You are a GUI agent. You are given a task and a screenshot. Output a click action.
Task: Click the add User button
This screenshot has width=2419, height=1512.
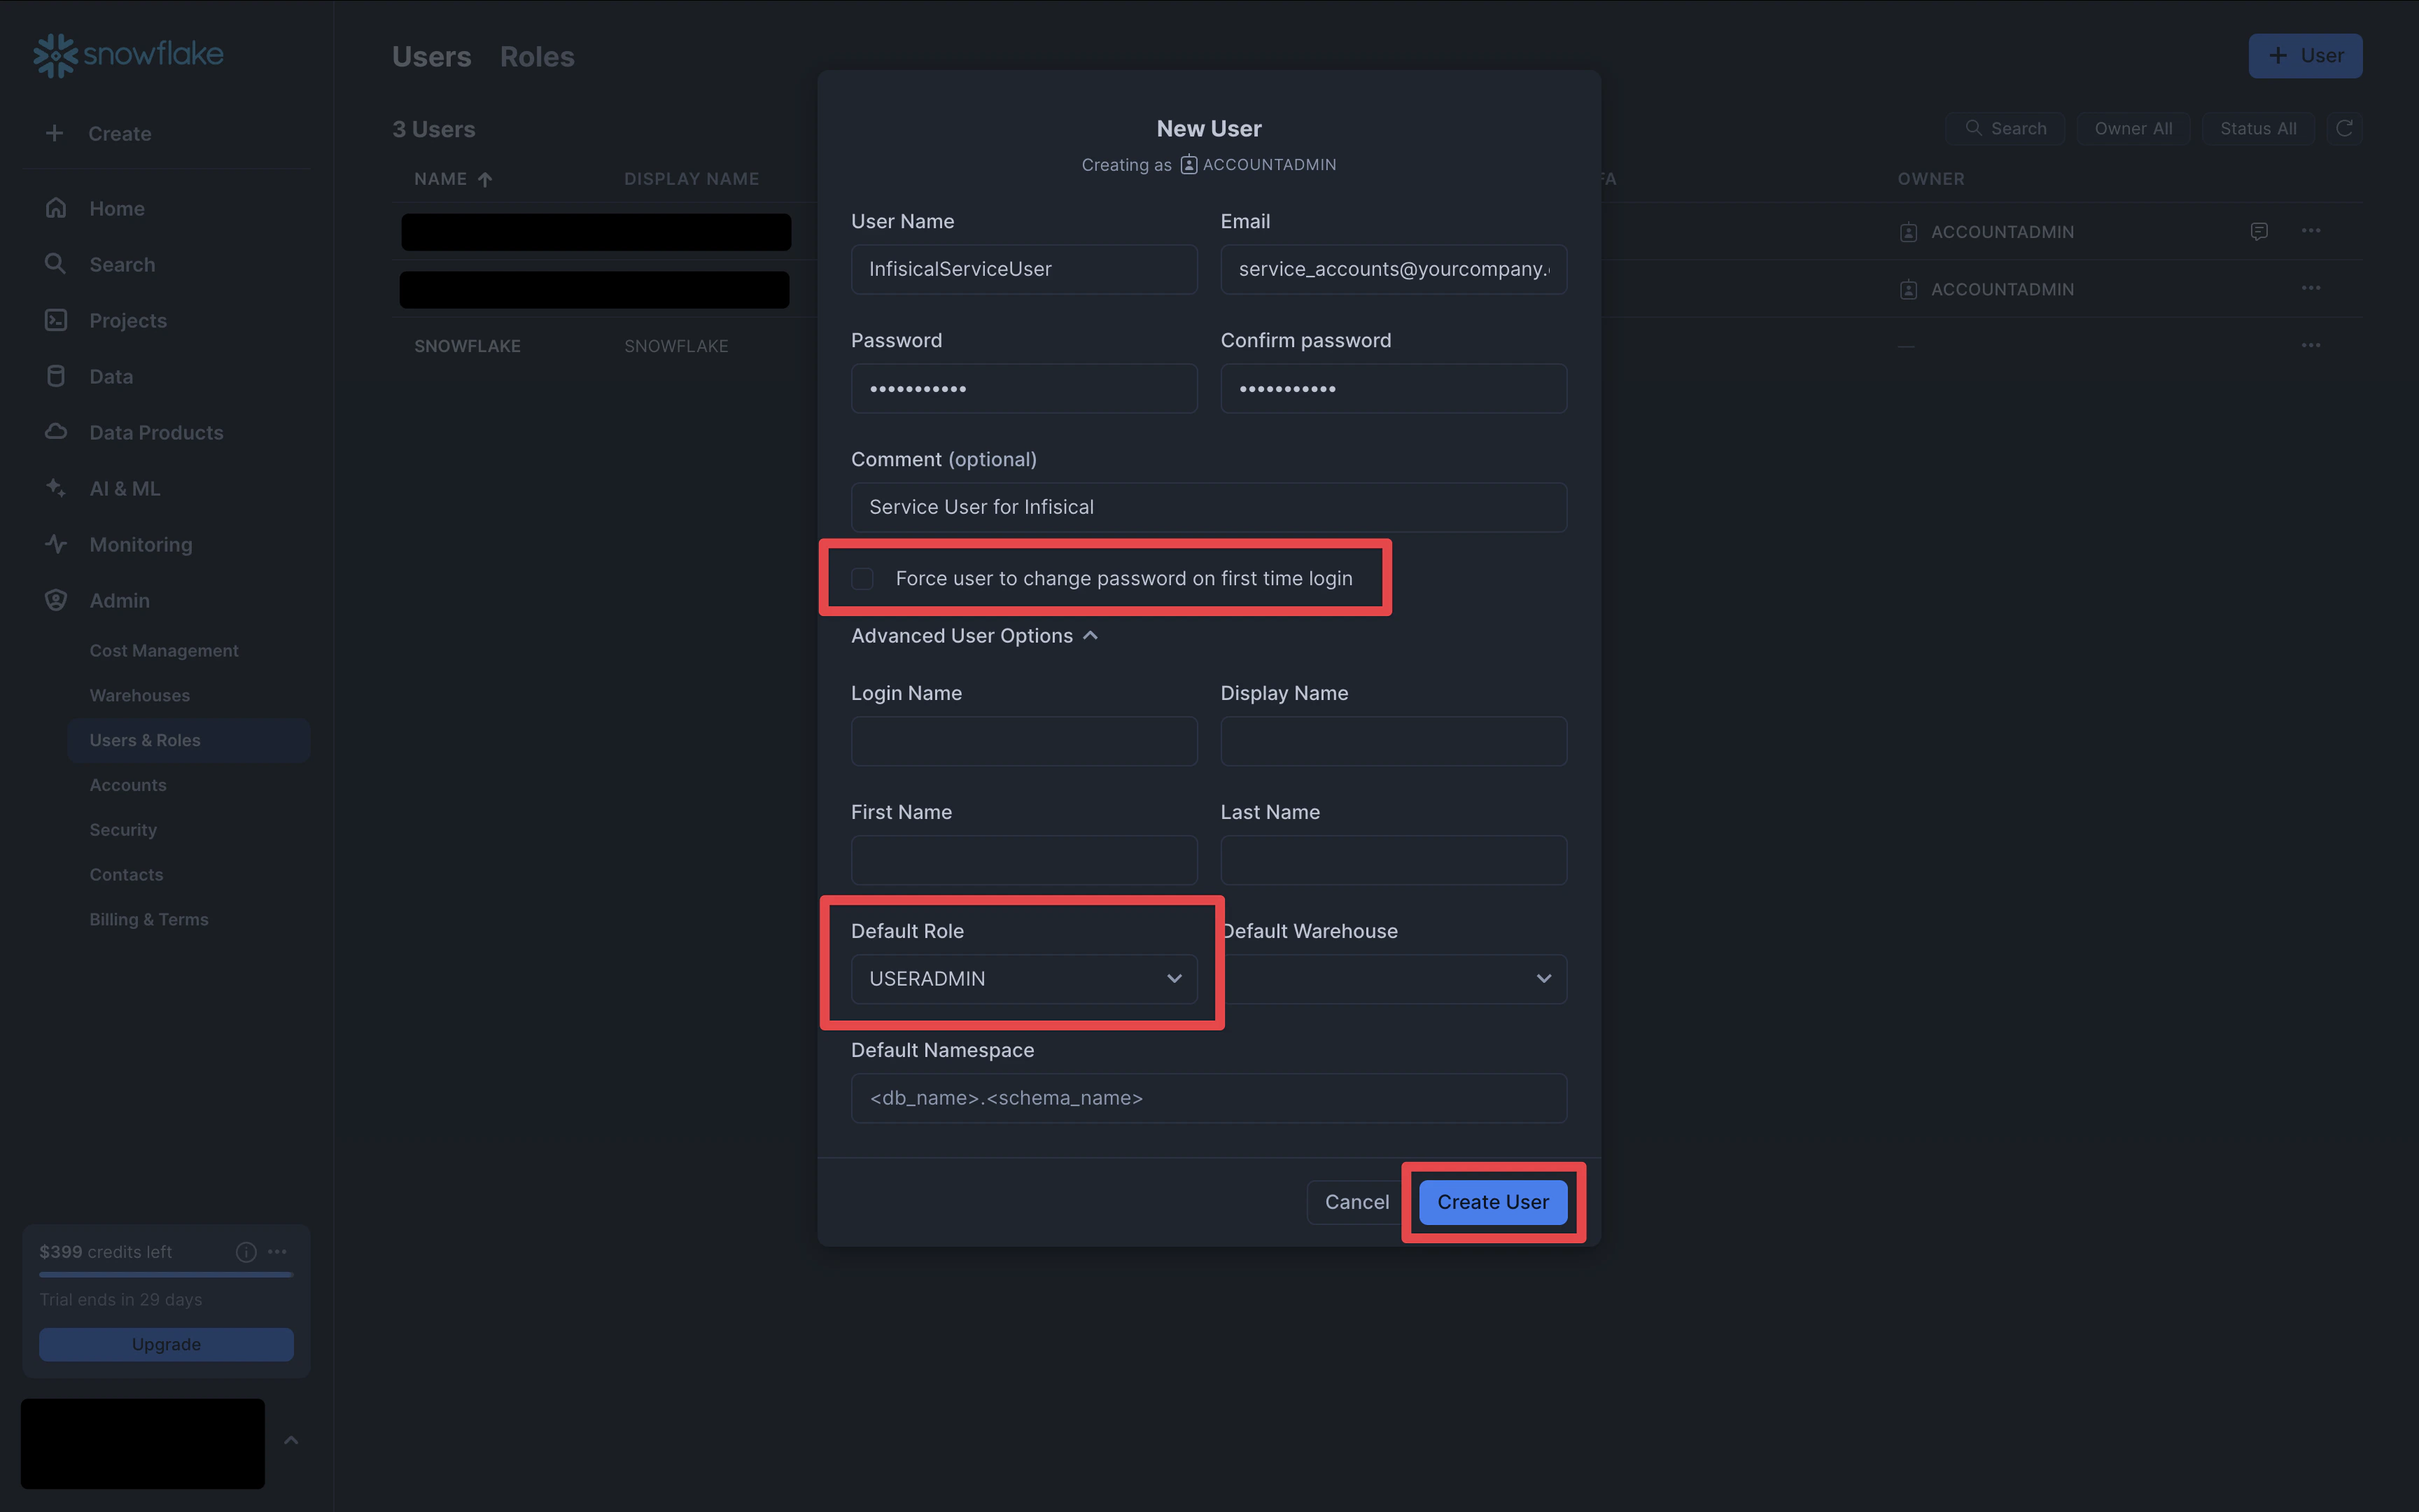pyautogui.click(x=2305, y=56)
